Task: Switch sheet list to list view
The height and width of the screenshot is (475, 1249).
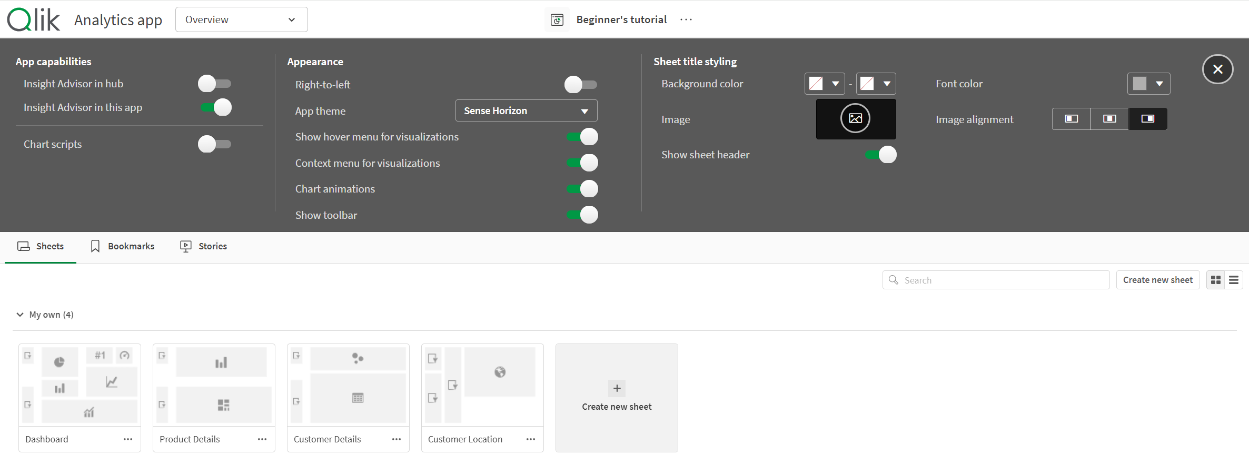Action: pos(1234,279)
